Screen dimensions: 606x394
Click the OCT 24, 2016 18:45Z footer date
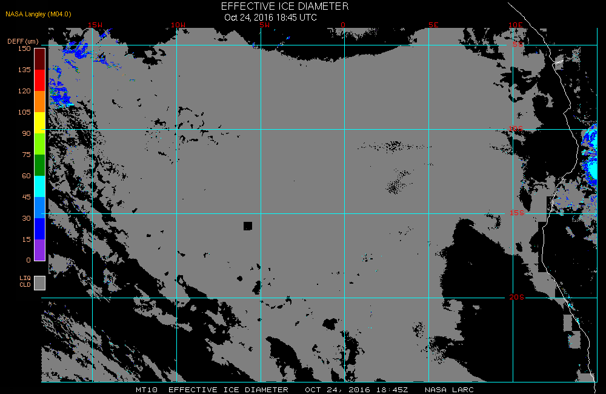pyautogui.click(x=356, y=390)
